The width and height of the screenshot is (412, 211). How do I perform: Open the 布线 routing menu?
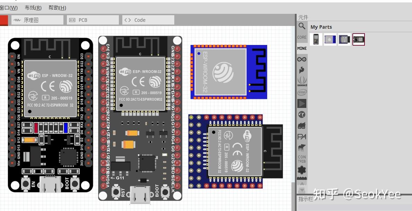[x=33, y=7]
